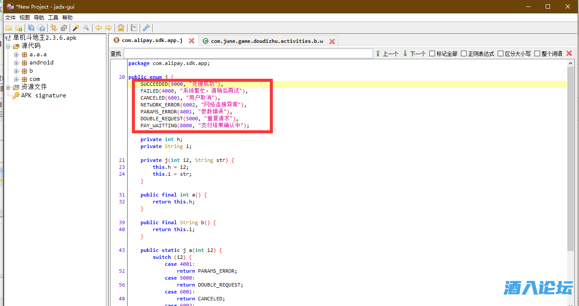Image resolution: width=579 pixels, height=306 pixels.
Task: Enable the 标记全部 checkbox
Action: click(432, 54)
